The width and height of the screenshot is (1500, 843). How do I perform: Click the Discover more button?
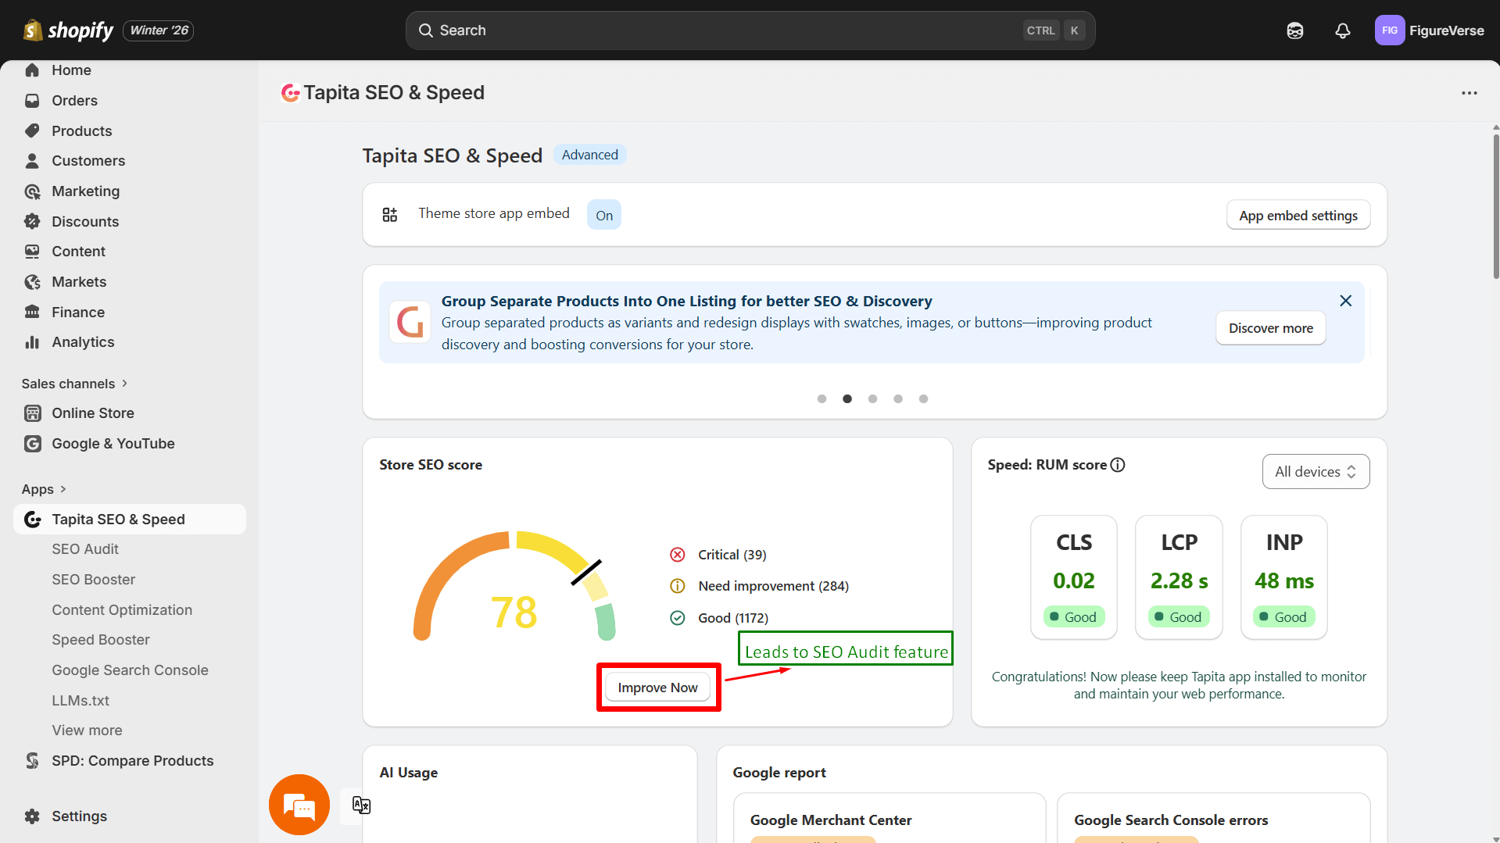point(1270,328)
